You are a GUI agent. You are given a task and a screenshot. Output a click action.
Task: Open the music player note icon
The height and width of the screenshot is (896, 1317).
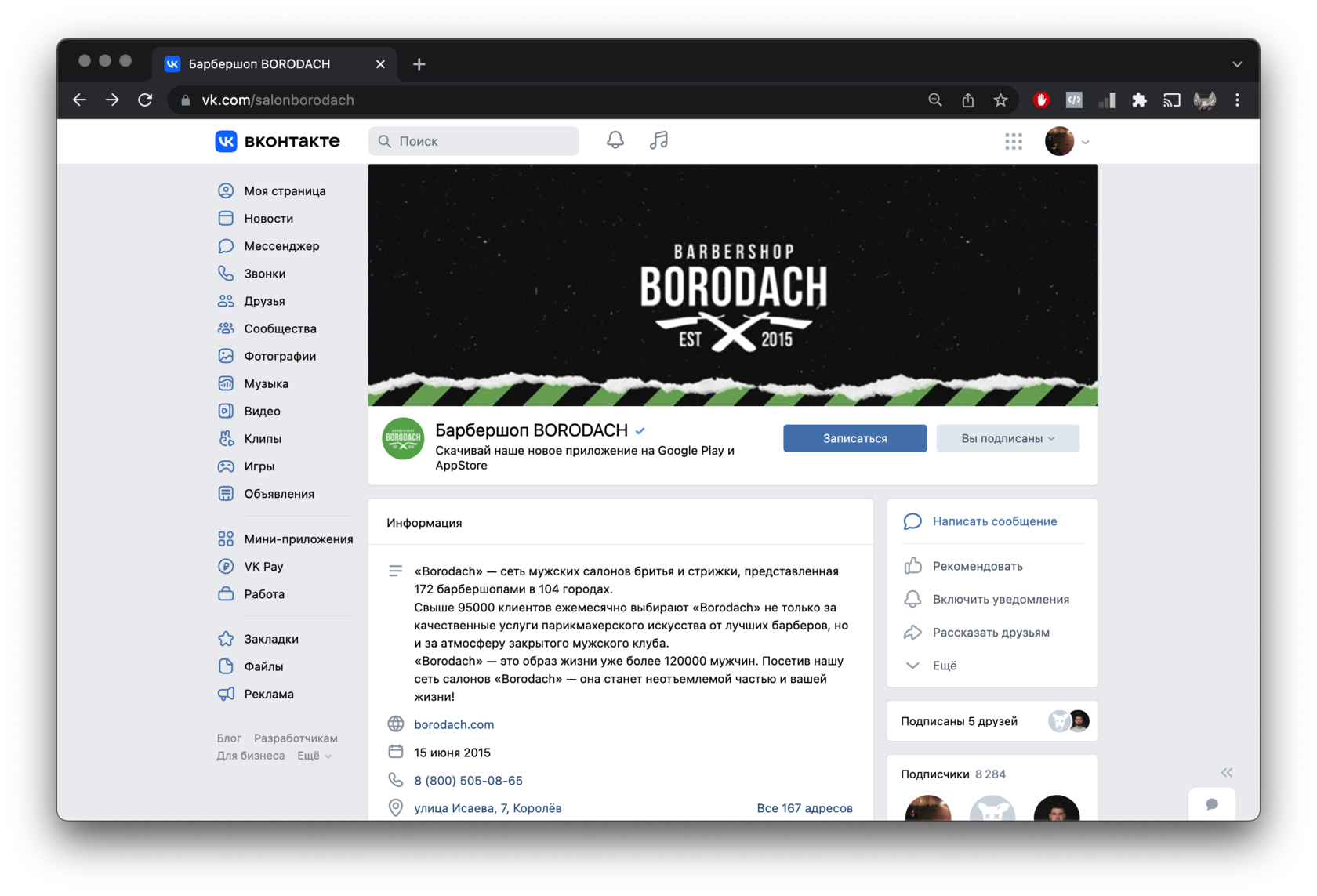[658, 140]
